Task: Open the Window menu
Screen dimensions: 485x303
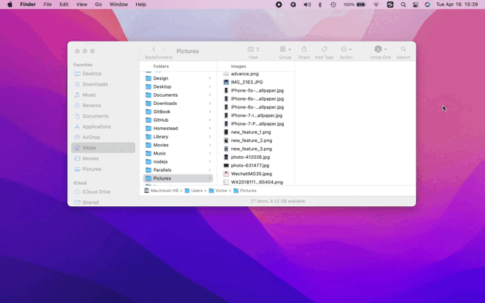Action: [x=119, y=4]
